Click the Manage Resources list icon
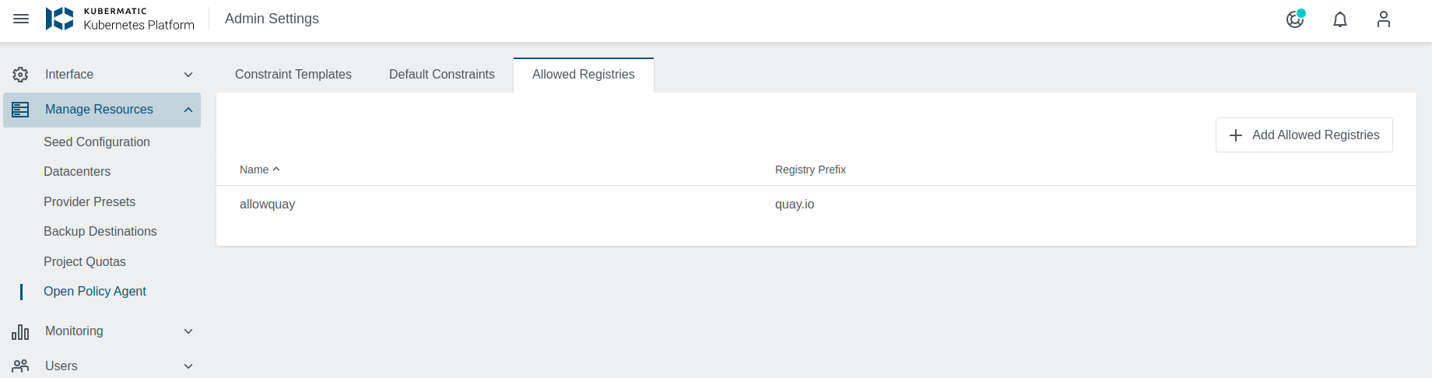 tap(20, 110)
